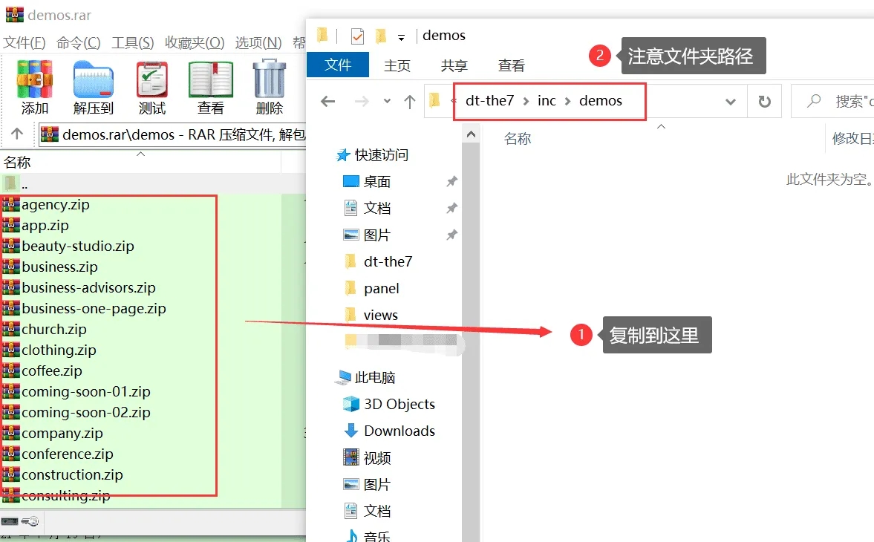Click the key/drive icon in WinRAR status bar

point(20,521)
